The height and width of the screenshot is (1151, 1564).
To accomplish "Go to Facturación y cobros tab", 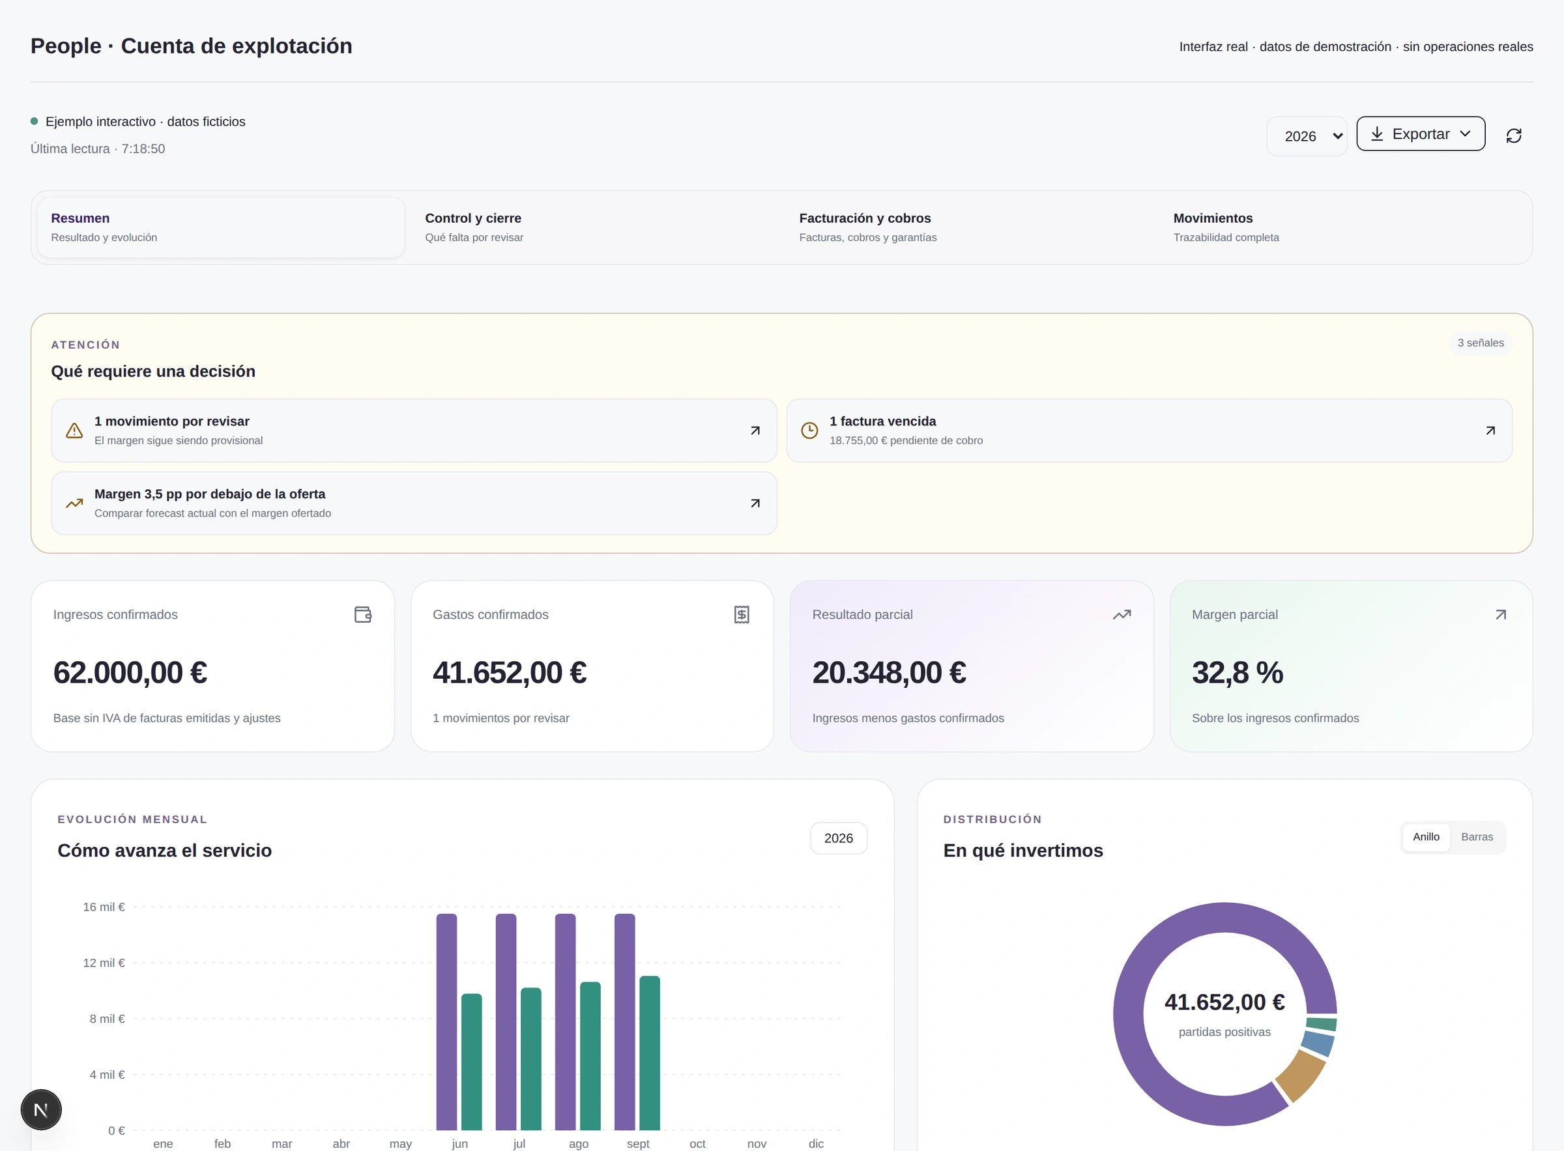I will 969,227.
